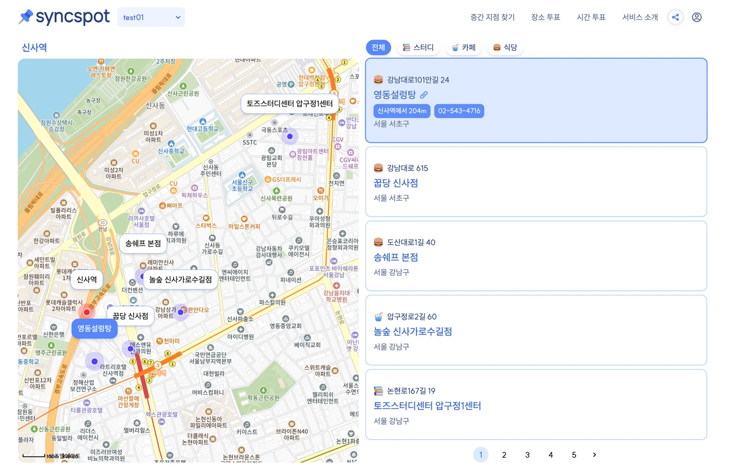732x471 pixels.
Task: Open the user profile icon
Action: click(x=697, y=17)
